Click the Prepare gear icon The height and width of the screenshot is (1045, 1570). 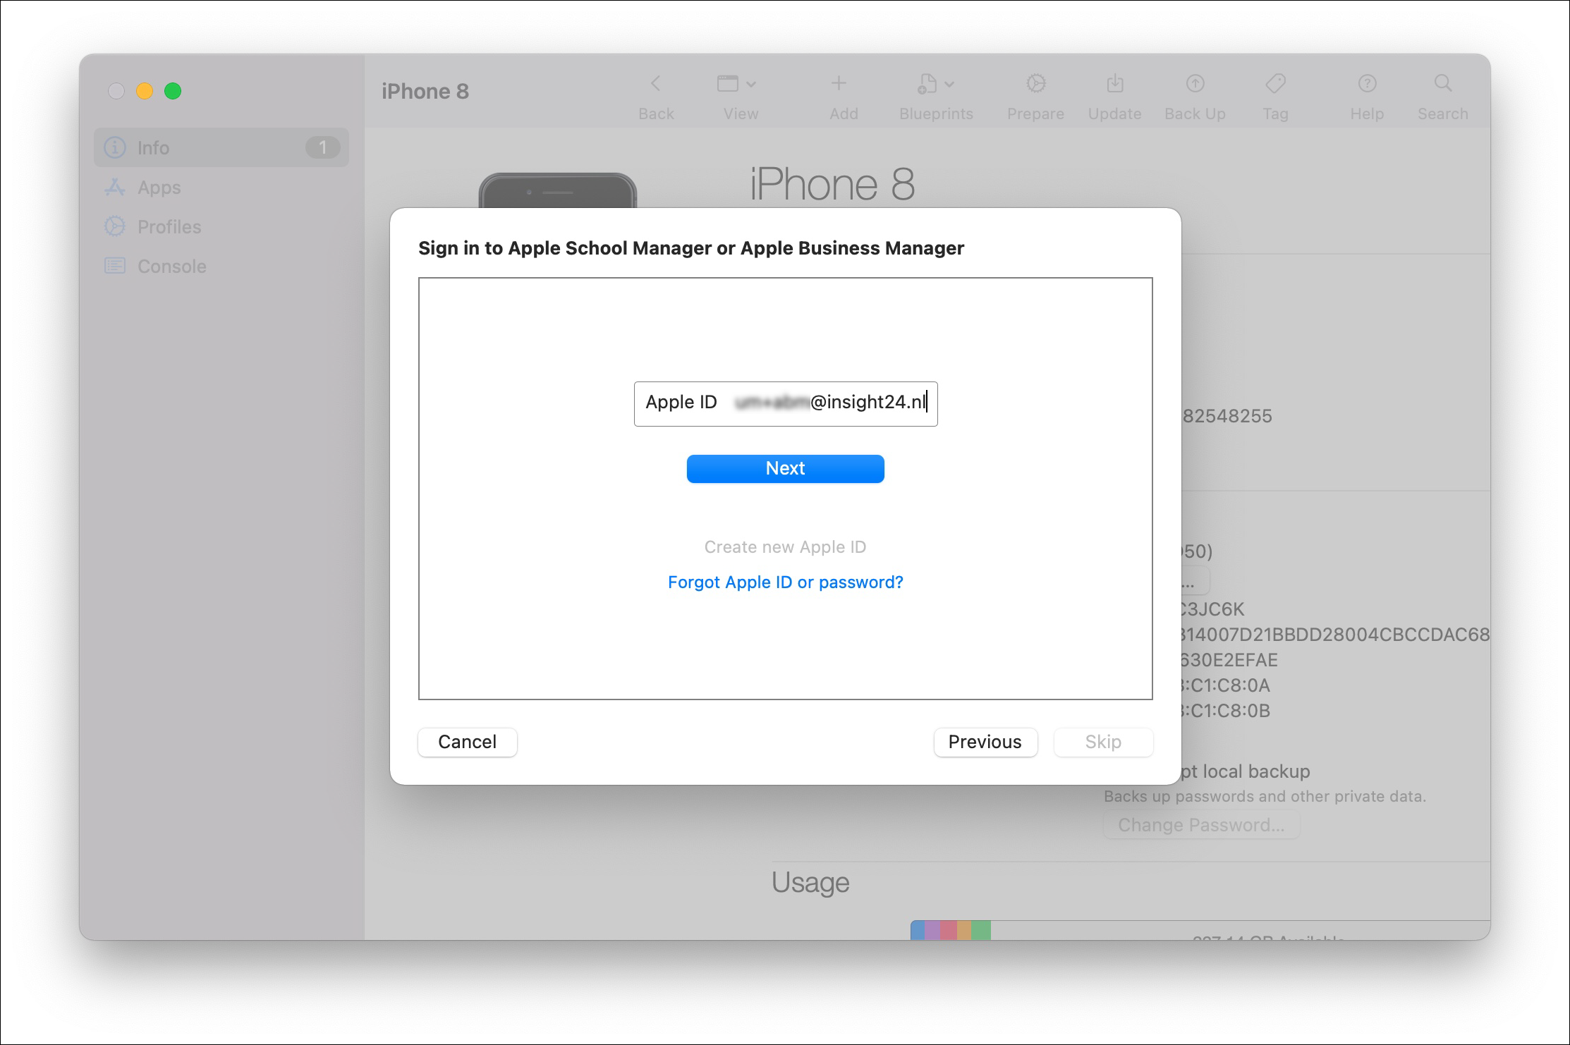pyautogui.click(x=1035, y=84)
